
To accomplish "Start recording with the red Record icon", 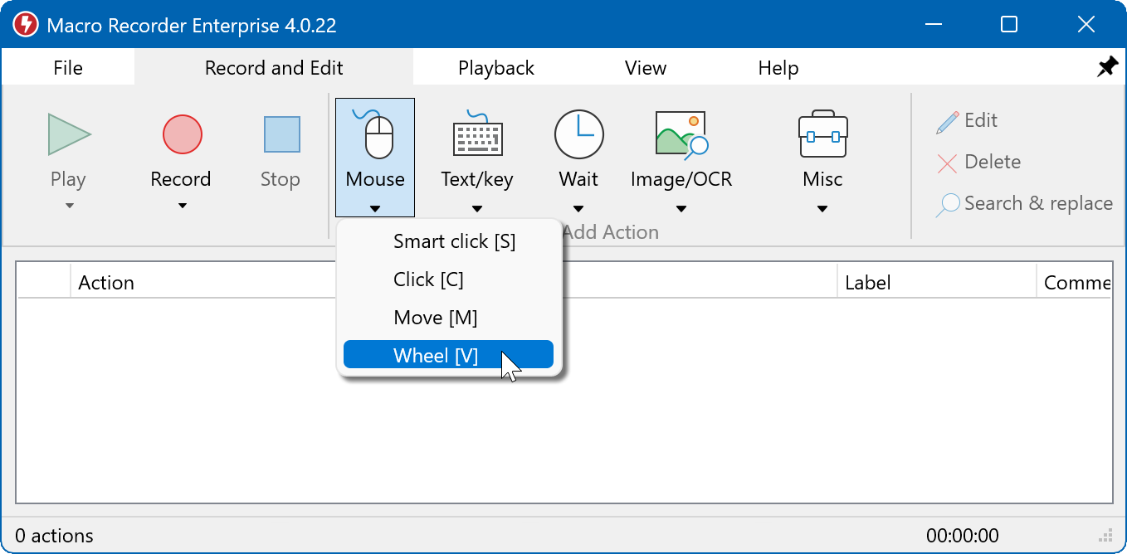I will (182, 134).
